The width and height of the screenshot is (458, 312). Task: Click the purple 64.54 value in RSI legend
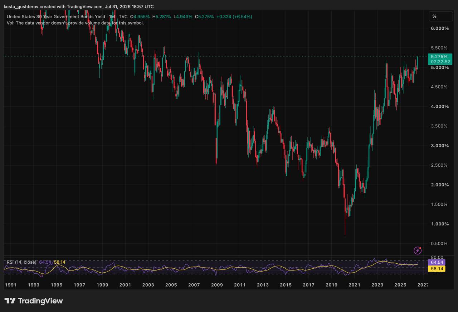(x=45, y=262)
